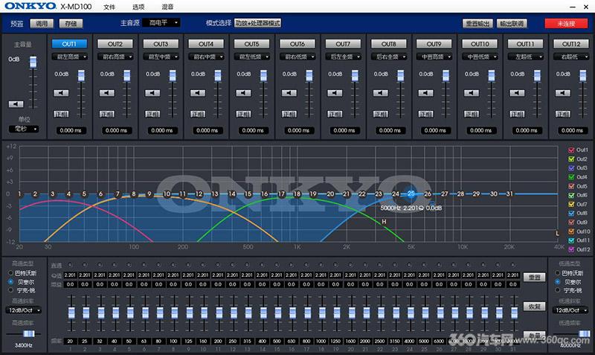595x355 pixels.
Task: Mute the OUT3 channel speaker button
Action: point(152,93)
